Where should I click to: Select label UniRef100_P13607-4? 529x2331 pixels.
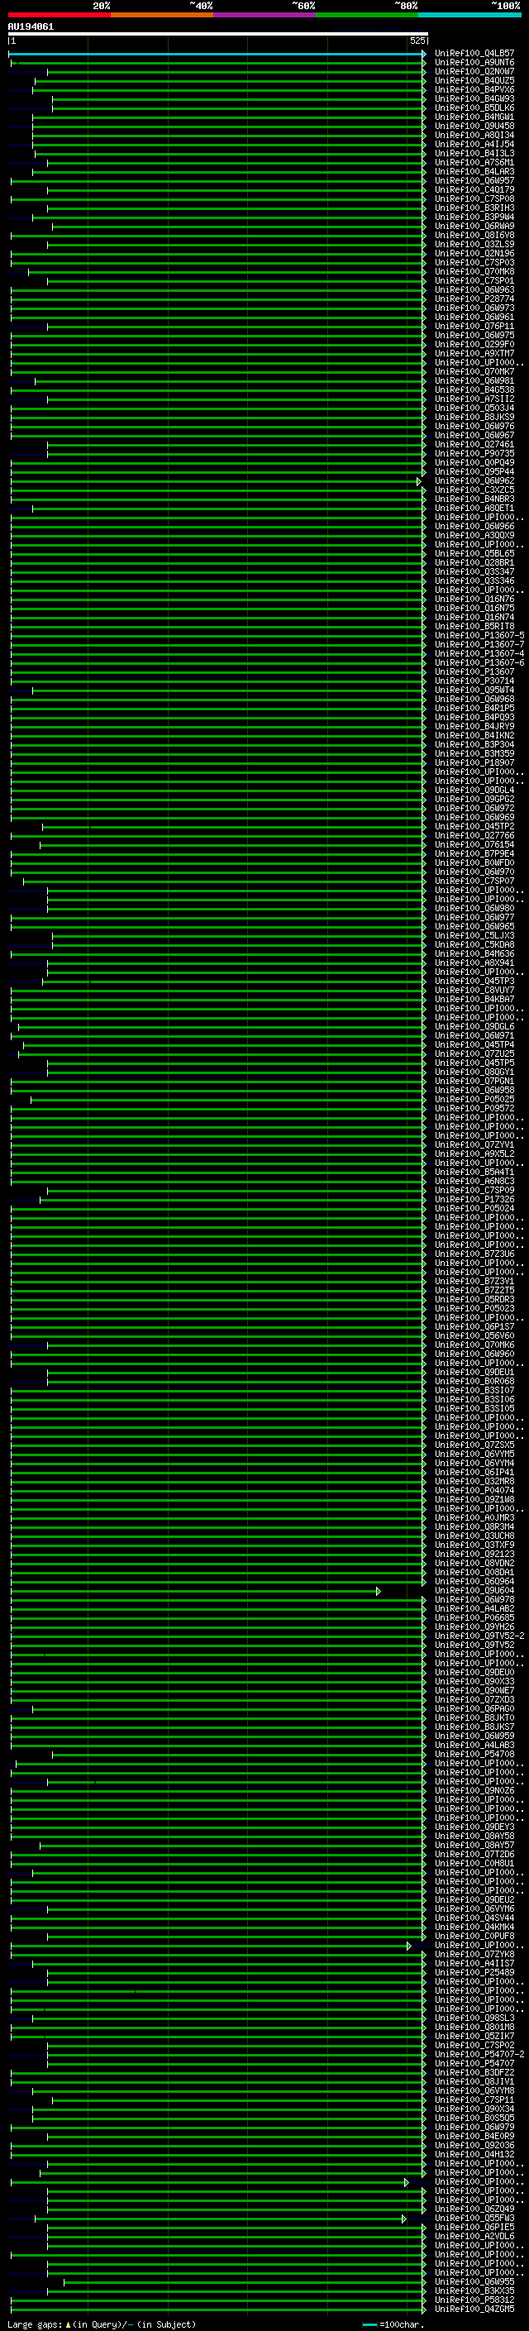pyautogui.click(x=479, y=653)
